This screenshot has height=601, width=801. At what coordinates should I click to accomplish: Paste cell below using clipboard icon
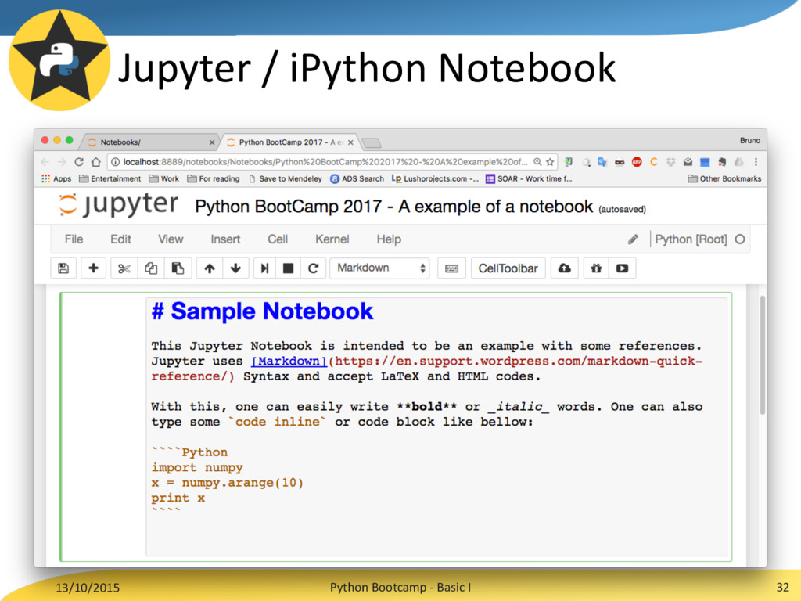178,268
